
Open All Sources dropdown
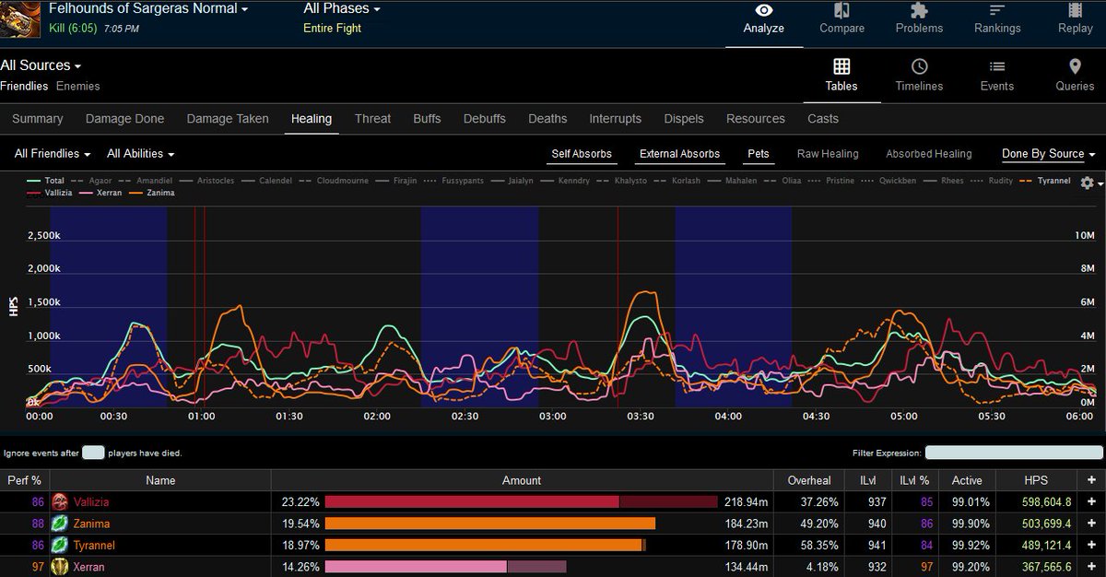pos(41,65)
